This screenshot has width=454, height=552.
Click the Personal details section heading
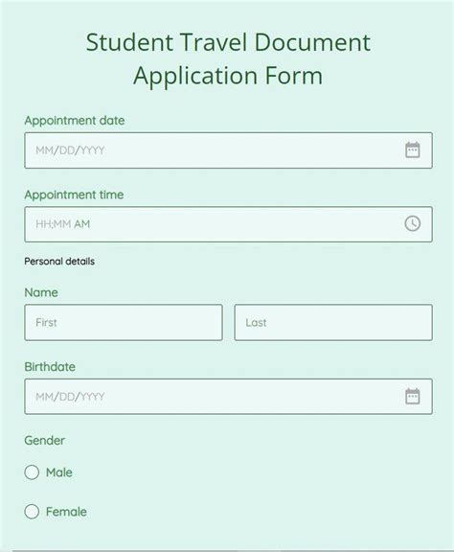pos(59,262)
